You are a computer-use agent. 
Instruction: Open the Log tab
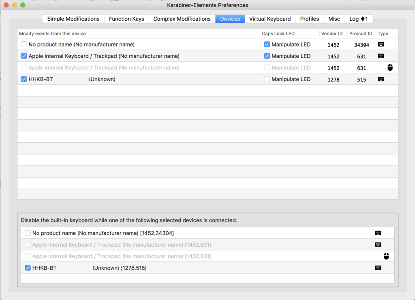[x=358, y=19]
